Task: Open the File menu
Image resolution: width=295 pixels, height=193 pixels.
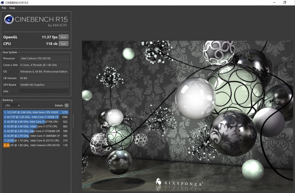Action: (x=4, y=8)
